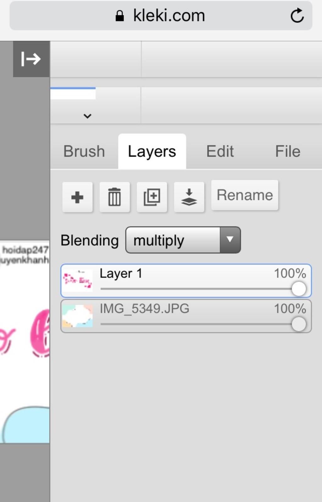Expand the small chevron below the color bar
The image size is (322, 502).
click(87, 116)
